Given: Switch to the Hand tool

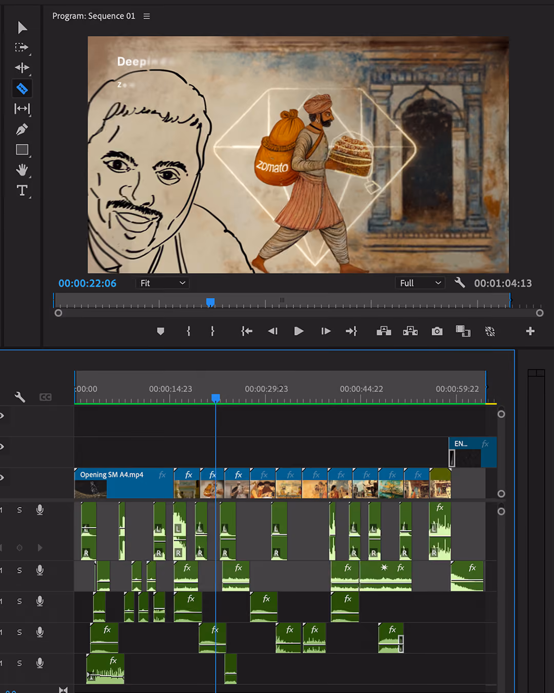Looking at the screenshot, I should tap(22, 170).
